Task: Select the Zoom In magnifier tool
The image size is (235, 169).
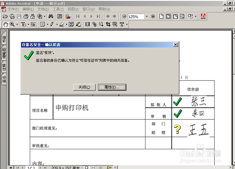Action: [12, 24]
